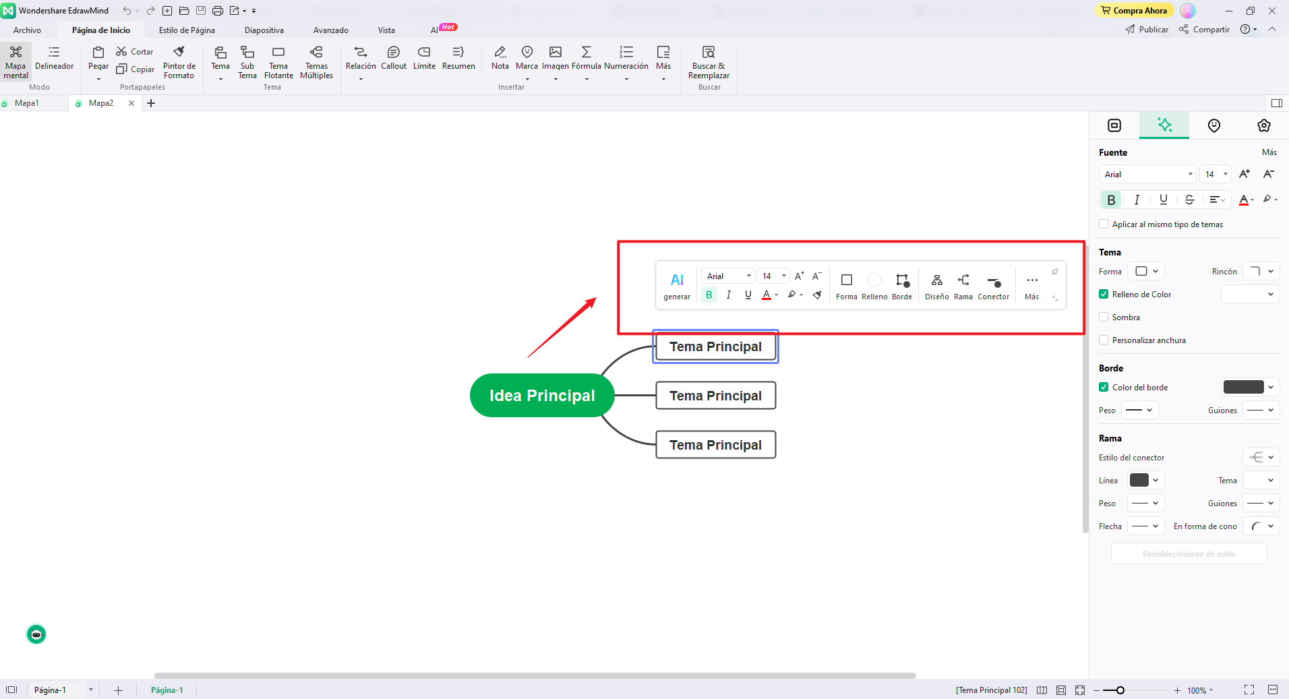Click the Restablecimiento de estilo button
1289x699 pixels.
[x=1189, y=553]
